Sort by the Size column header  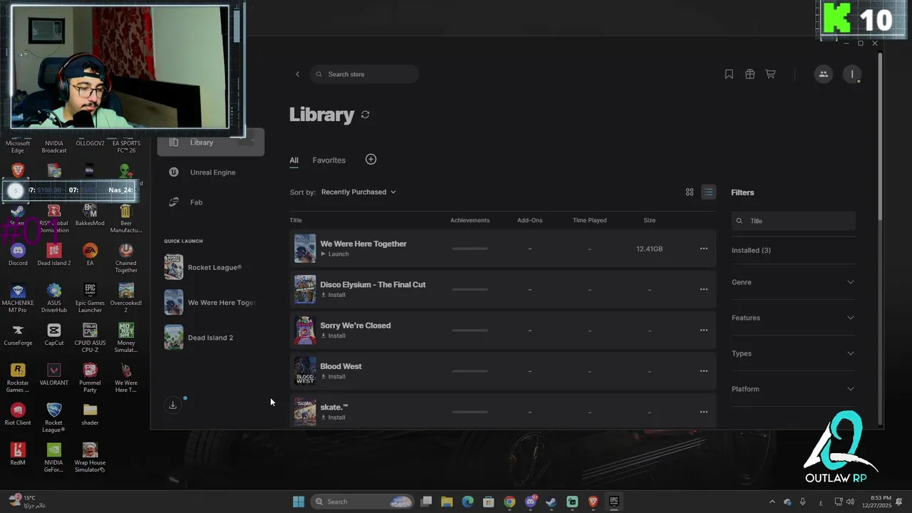650,220
